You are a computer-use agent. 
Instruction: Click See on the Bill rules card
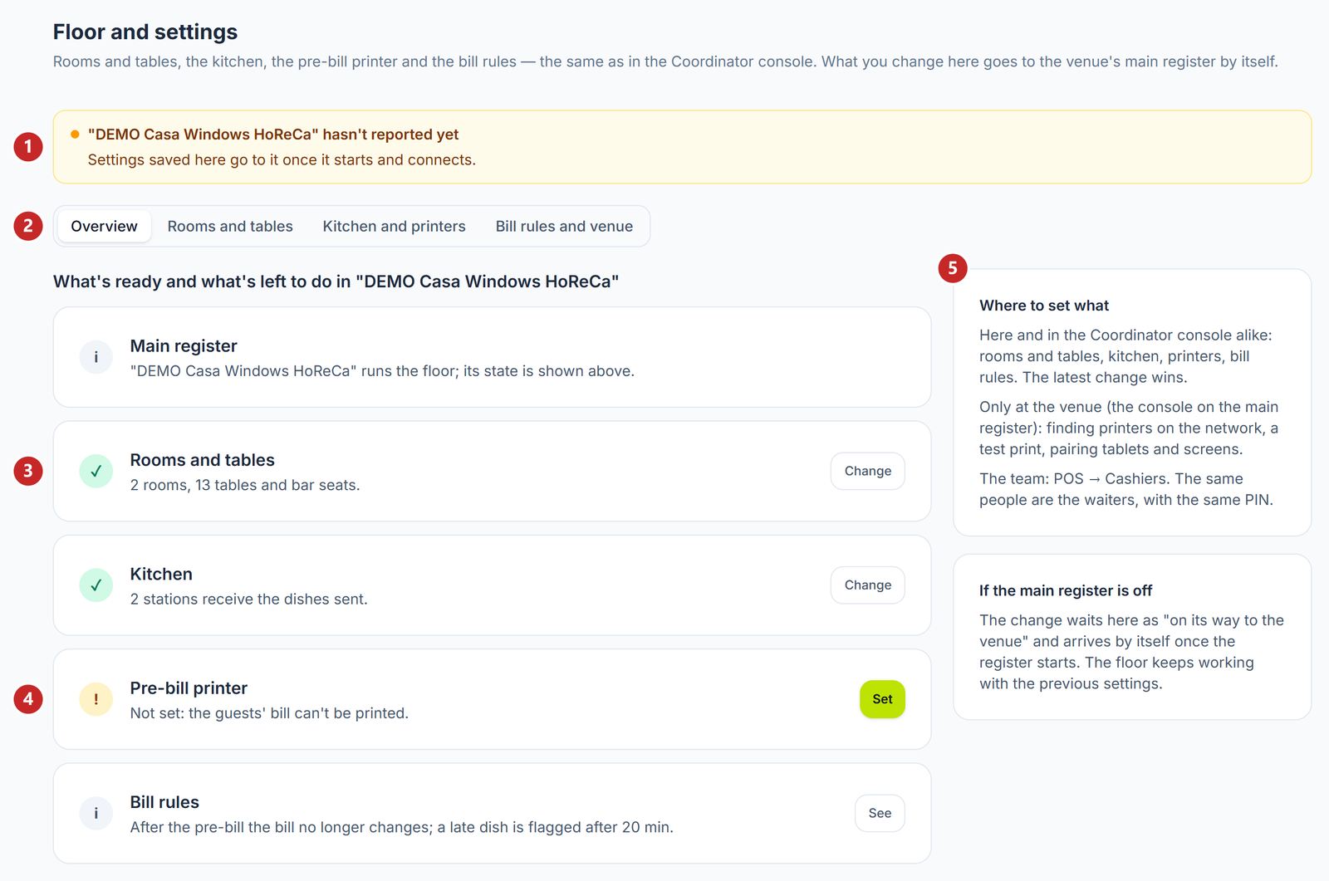tap(880, 813)
